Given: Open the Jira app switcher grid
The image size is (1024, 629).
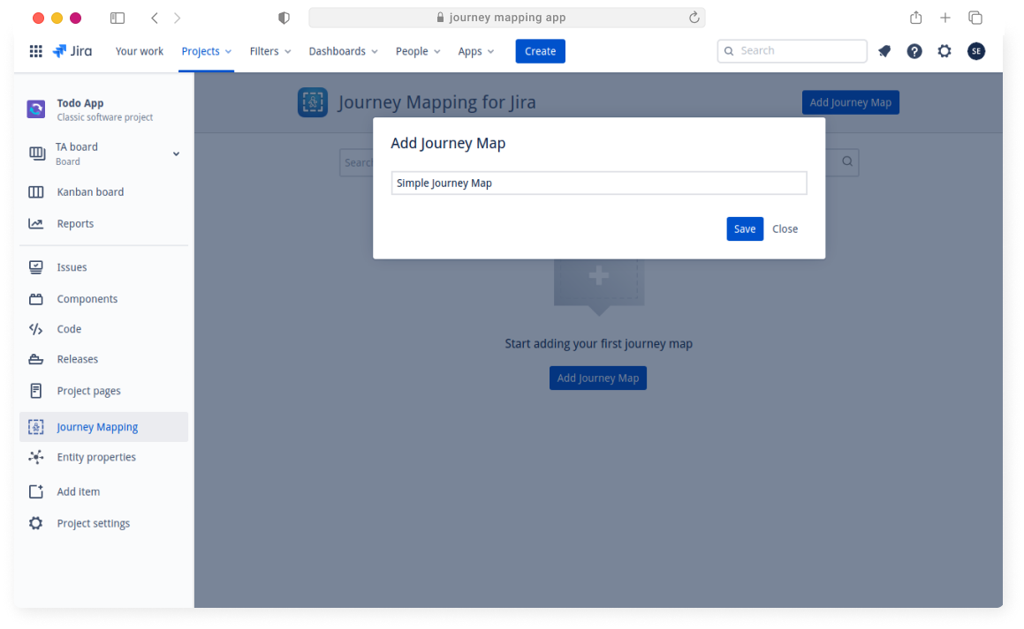Looking at the screenshot, I should click(36, 51).
